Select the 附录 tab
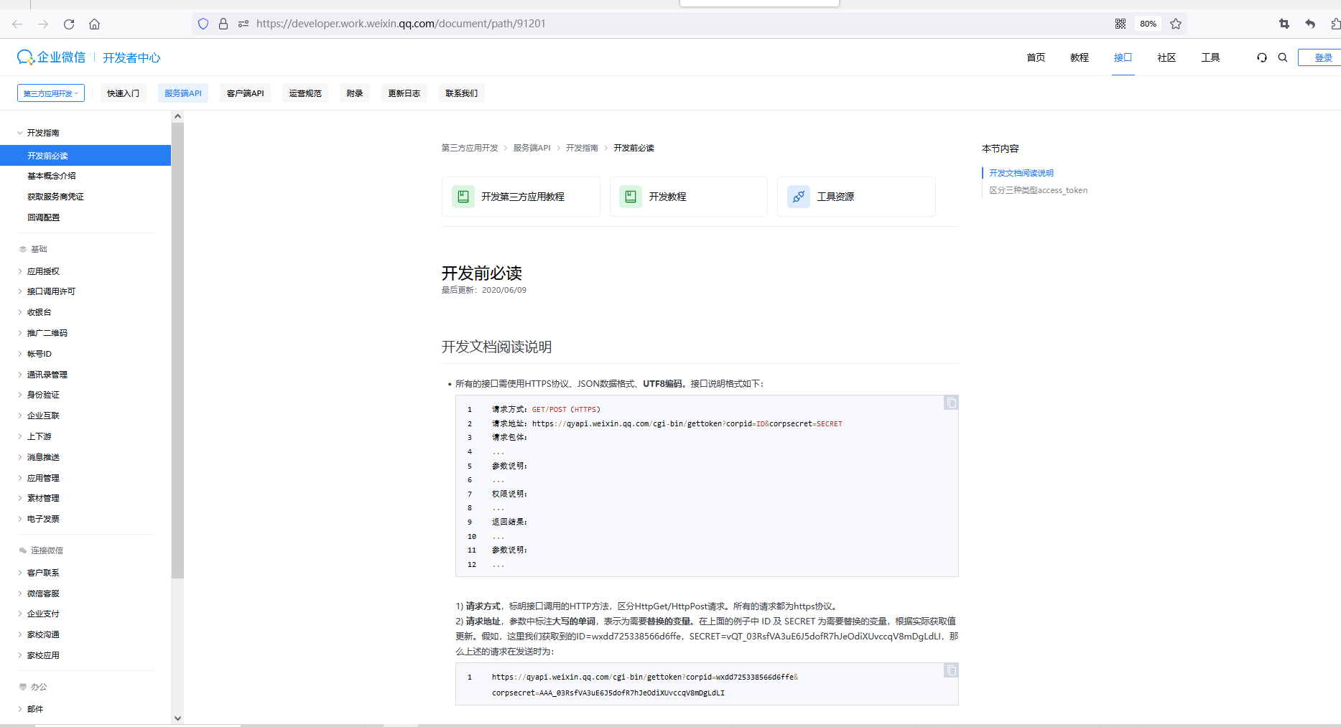 click(x=355, y=93)
